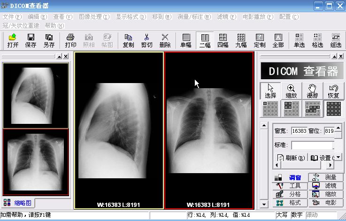The width and height of the screenshot is (346, 221).
Task: Click the 删除 (Delete) toolbar icon
Action: point(165,40)
